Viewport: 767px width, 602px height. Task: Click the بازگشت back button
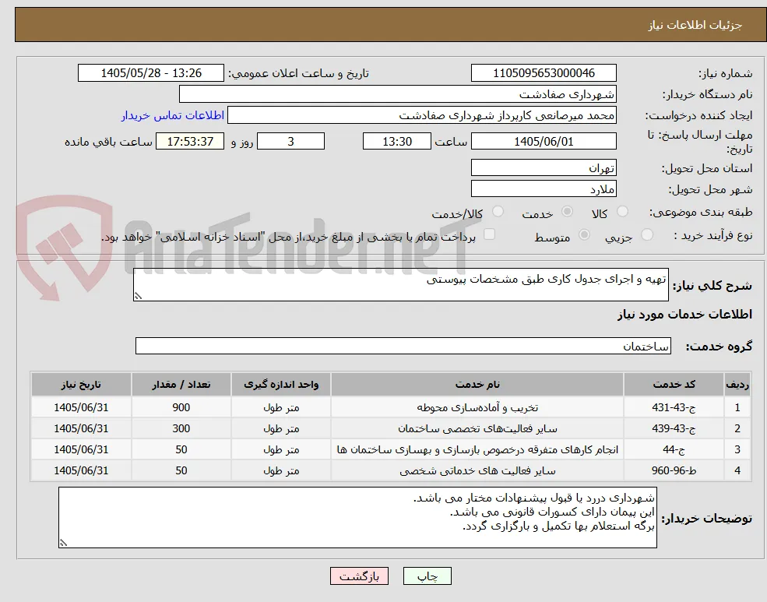[x=359, y=576]
